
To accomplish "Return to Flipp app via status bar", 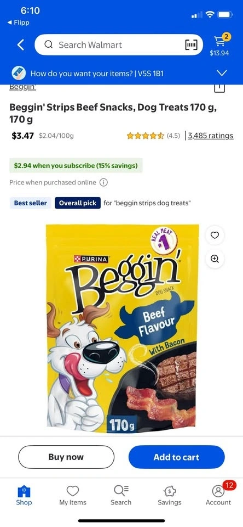I will [19, 23].
